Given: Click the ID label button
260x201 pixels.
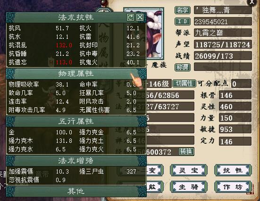Looking at the screenshot, I should [x=183, y=21].
